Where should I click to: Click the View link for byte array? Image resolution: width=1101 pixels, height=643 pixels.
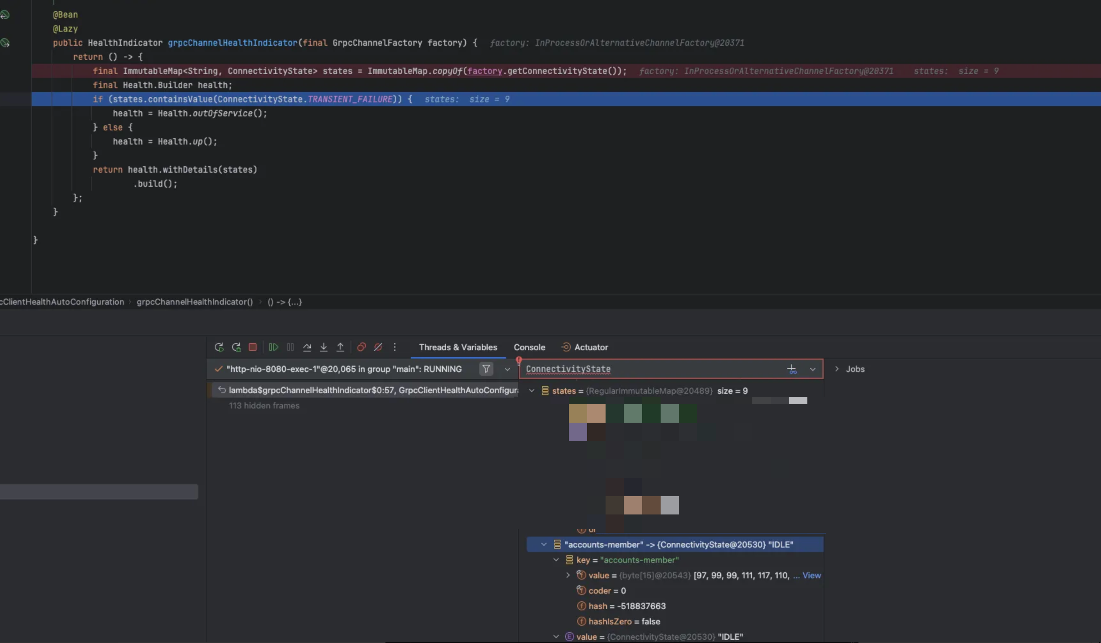coord(811,575)
